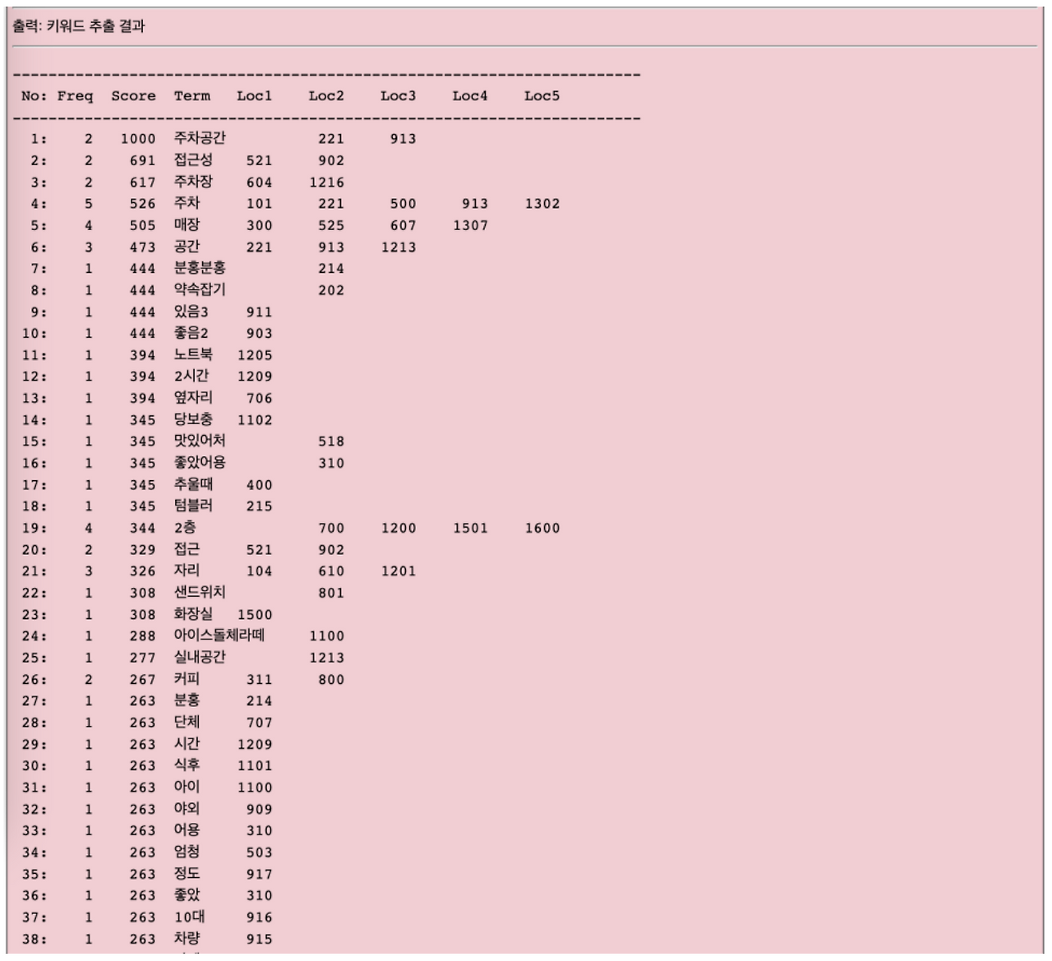Click the Score column header
Viewport: 1052px width, 961px height.
click(x=132, y=95)
